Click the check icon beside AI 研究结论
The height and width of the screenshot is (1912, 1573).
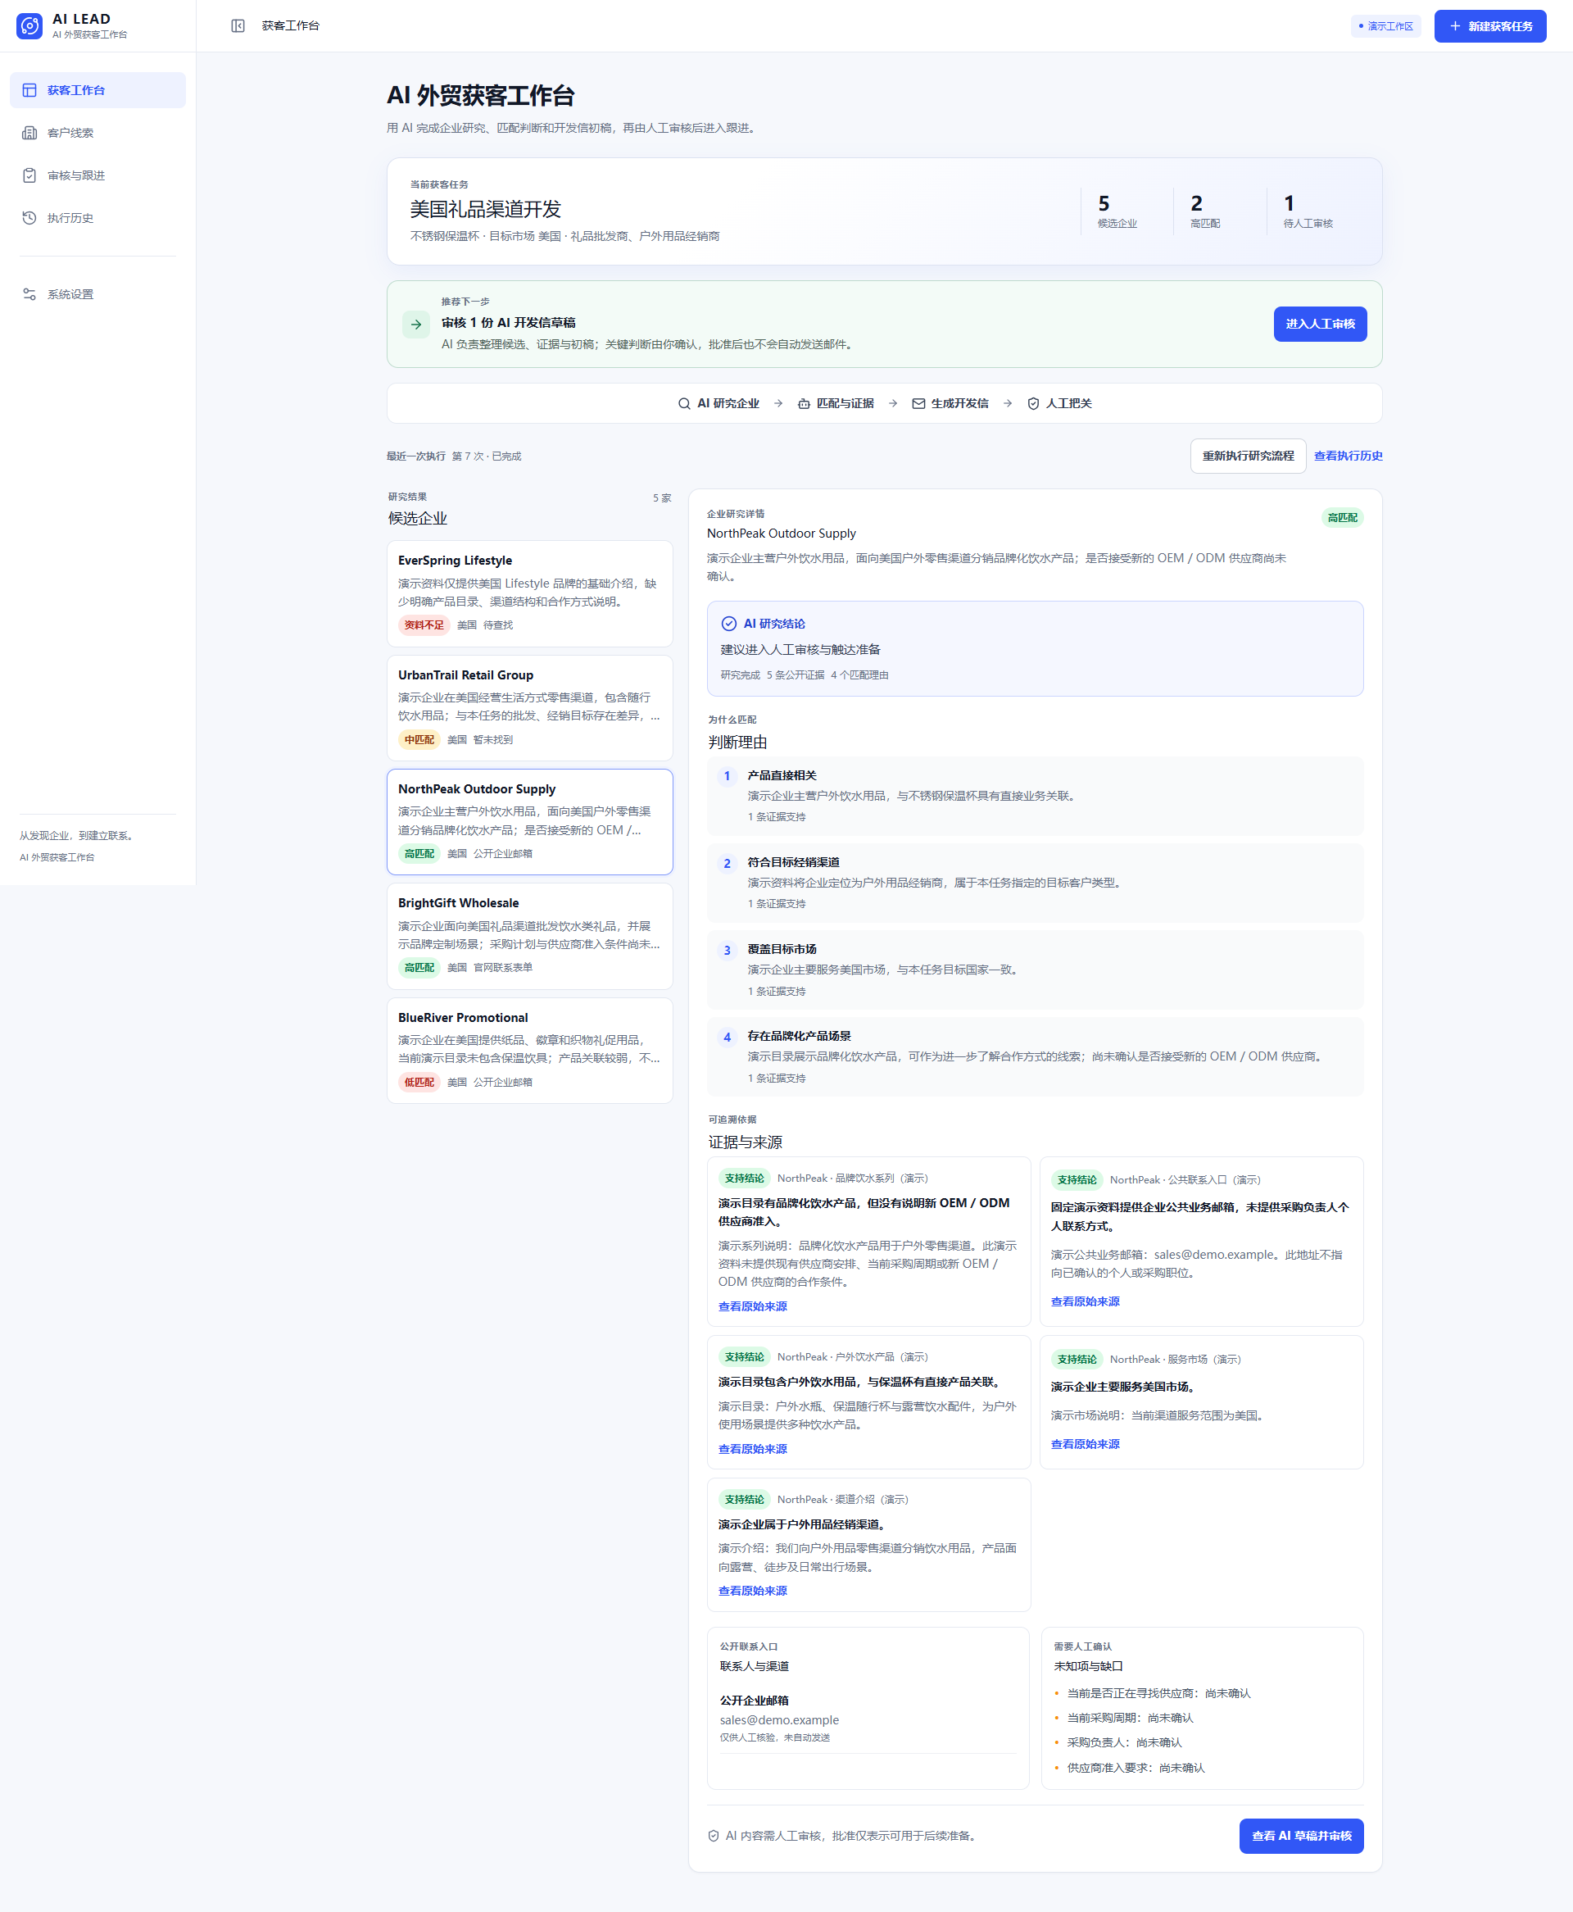pos(728,624)
